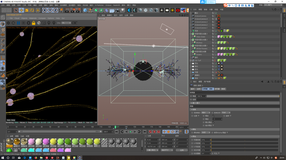Click the Noise tab under Live Viewer
The image size is (286, 160).
click(13, 120)
